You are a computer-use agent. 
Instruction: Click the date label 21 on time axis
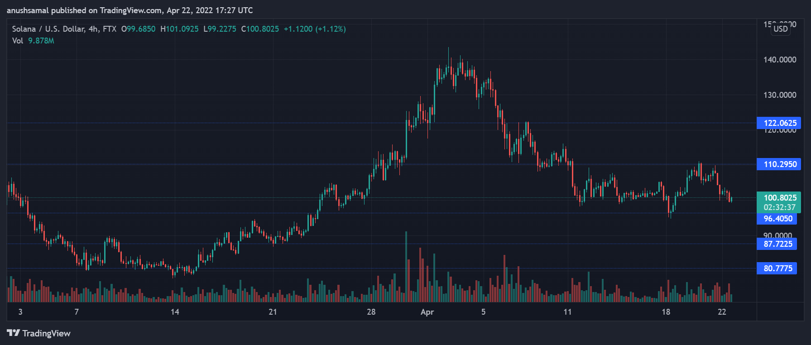pos(273,312)
